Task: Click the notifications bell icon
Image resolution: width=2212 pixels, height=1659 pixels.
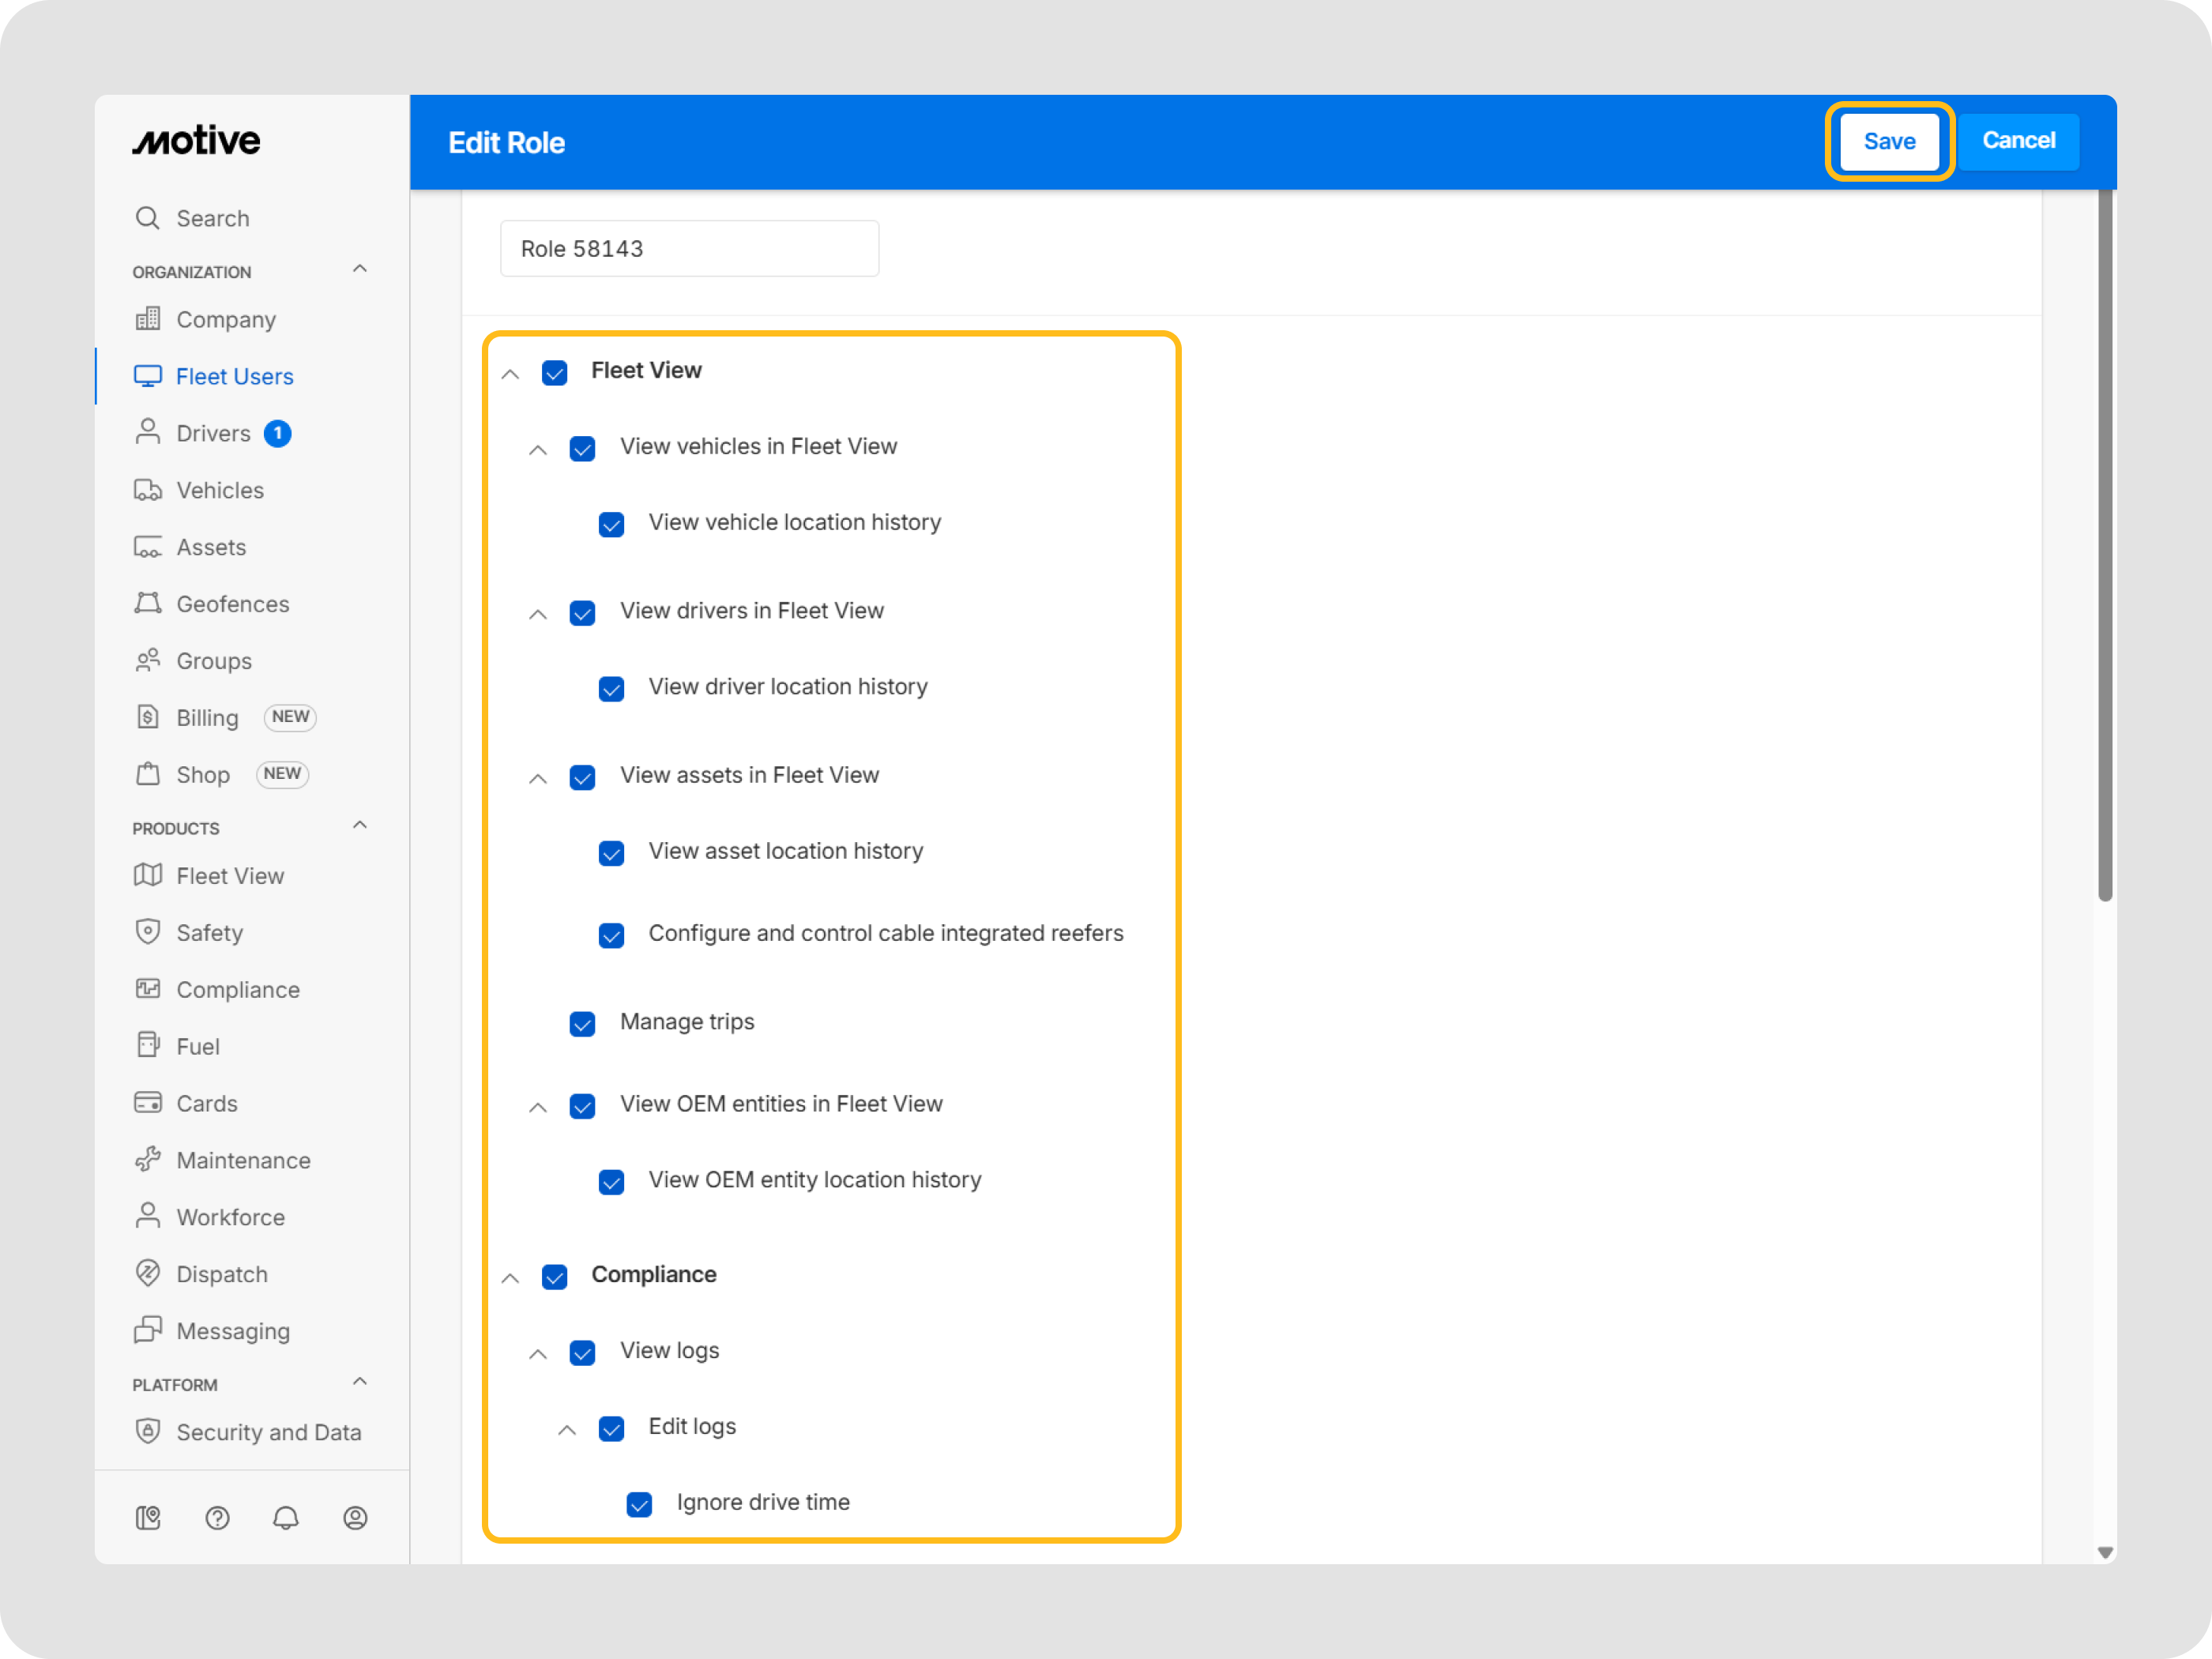Action: pyautogui.click(x=286, y=1518)
